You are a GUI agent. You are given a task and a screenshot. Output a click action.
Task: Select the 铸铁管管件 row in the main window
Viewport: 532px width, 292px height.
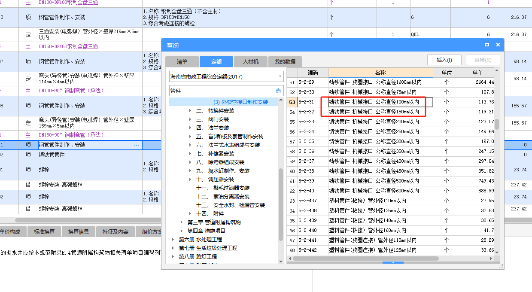[x=80, y=155]
